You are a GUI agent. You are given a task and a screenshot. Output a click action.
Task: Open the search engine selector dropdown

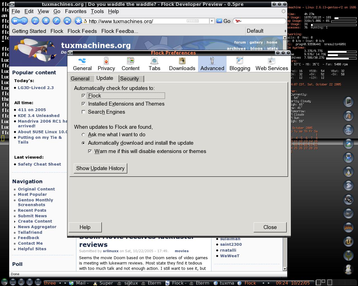tap(239, 21)
